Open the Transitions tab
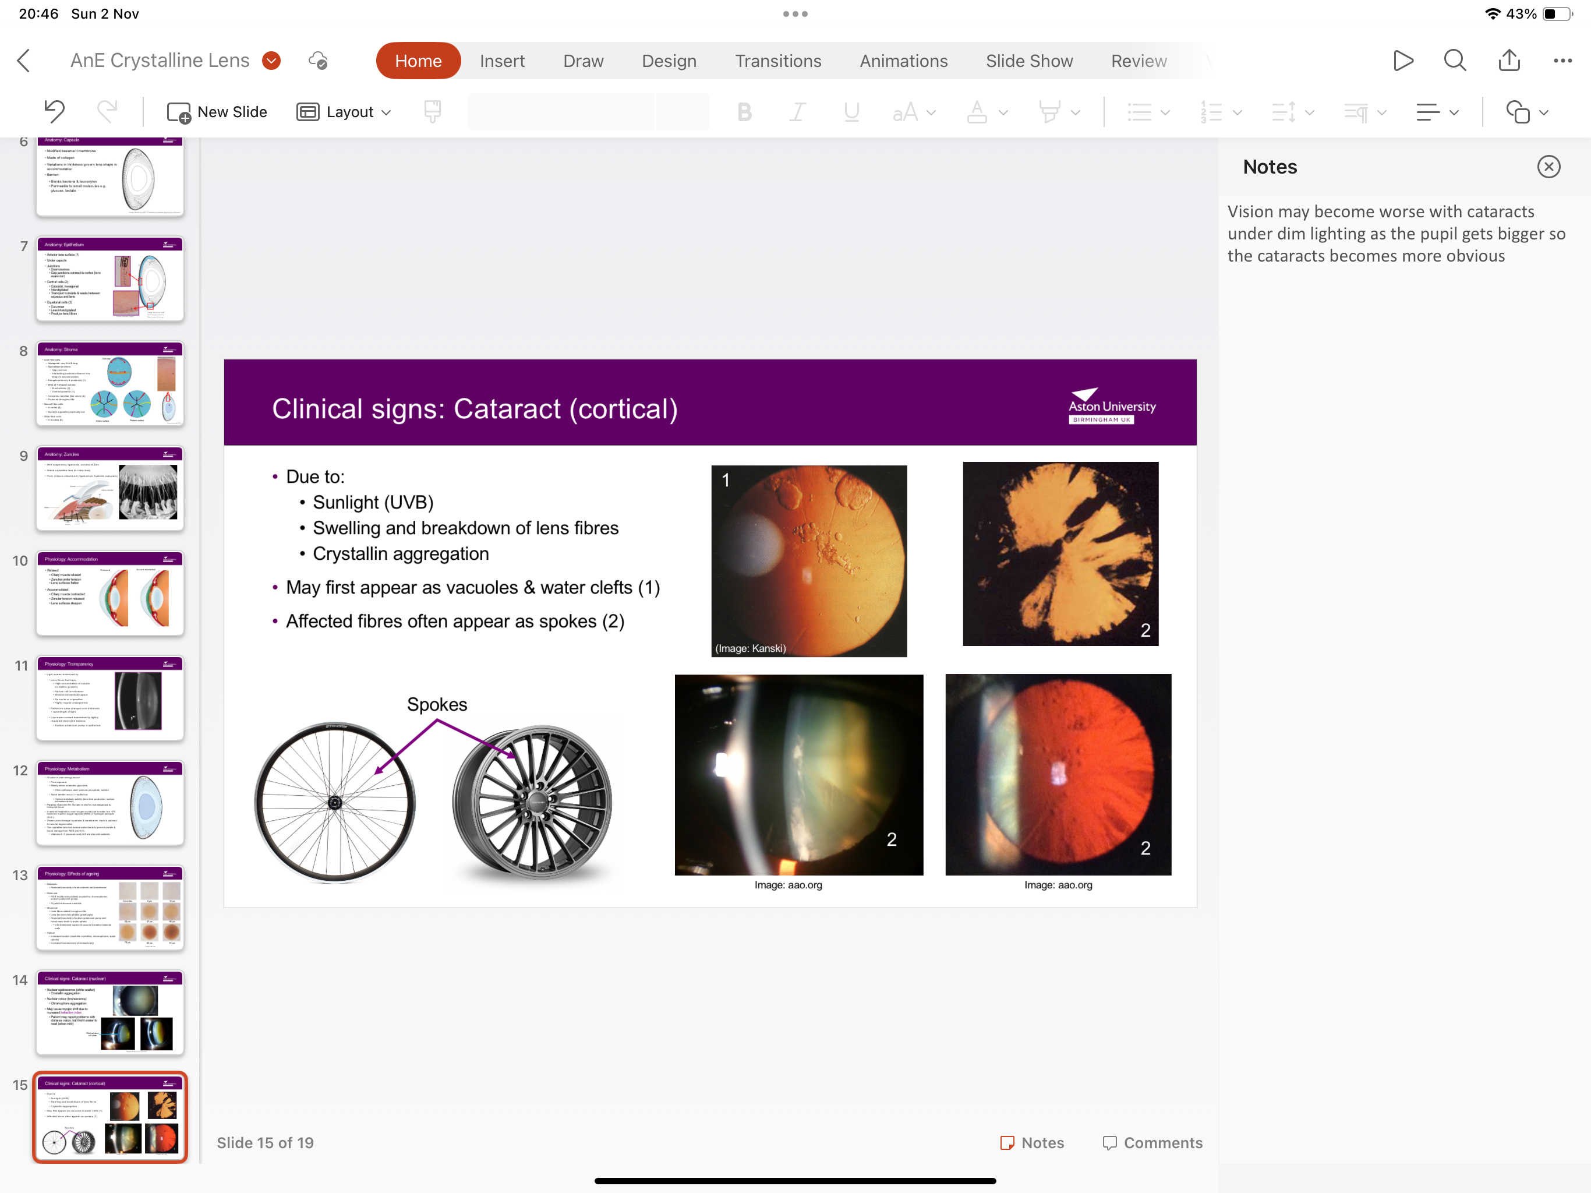 (778, 61)
